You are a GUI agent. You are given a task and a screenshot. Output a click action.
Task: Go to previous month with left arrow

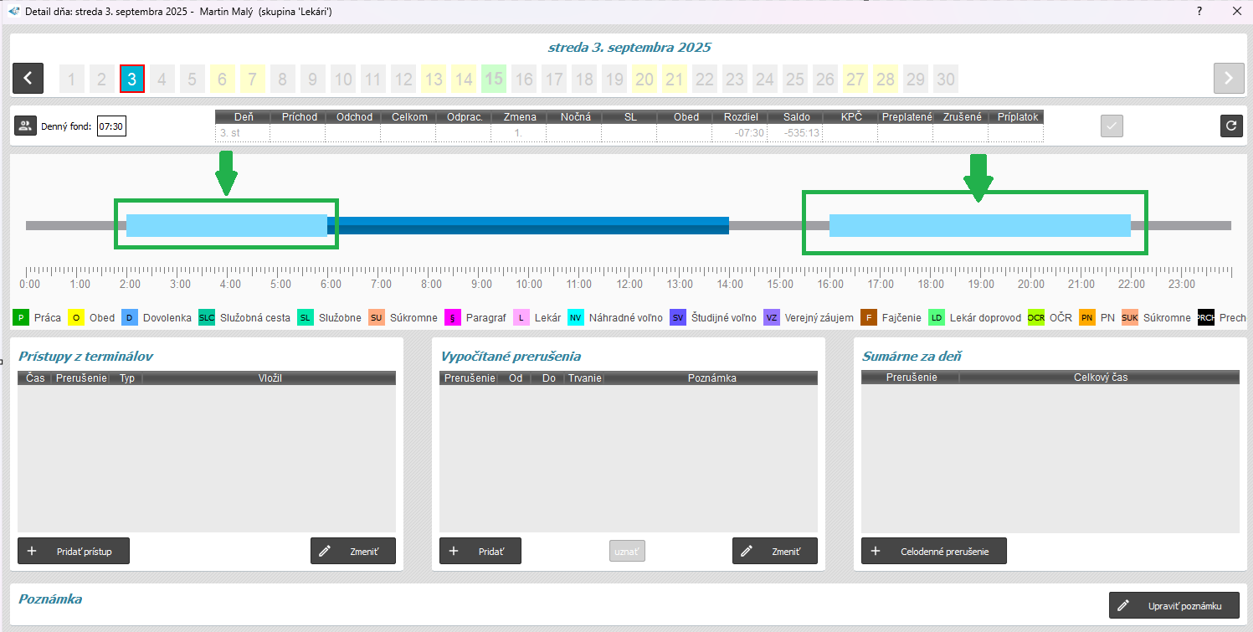[28, 79]
